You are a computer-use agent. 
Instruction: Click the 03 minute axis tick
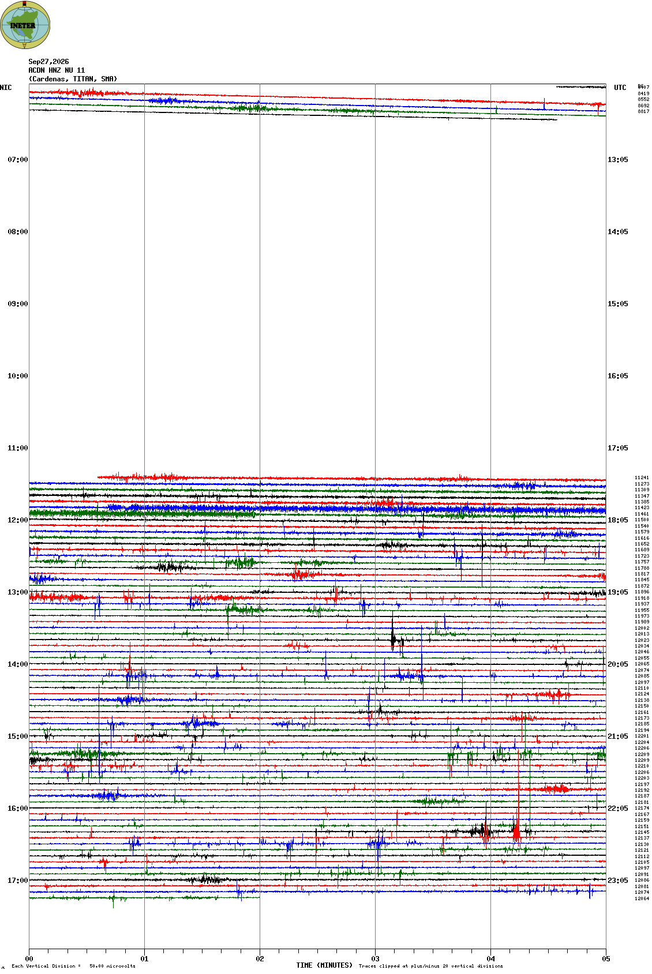click(375, 959)
